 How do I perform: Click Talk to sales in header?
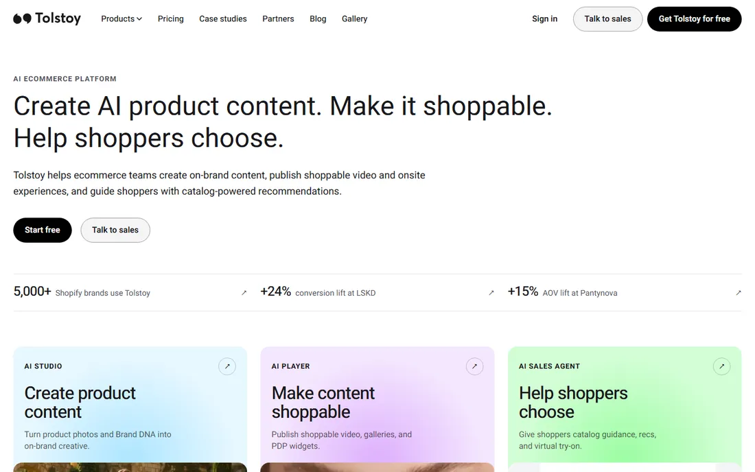pyautogui.click(x=607, y=19)
